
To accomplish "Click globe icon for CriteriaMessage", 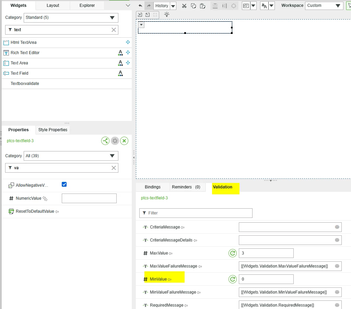I will [337, 227].
